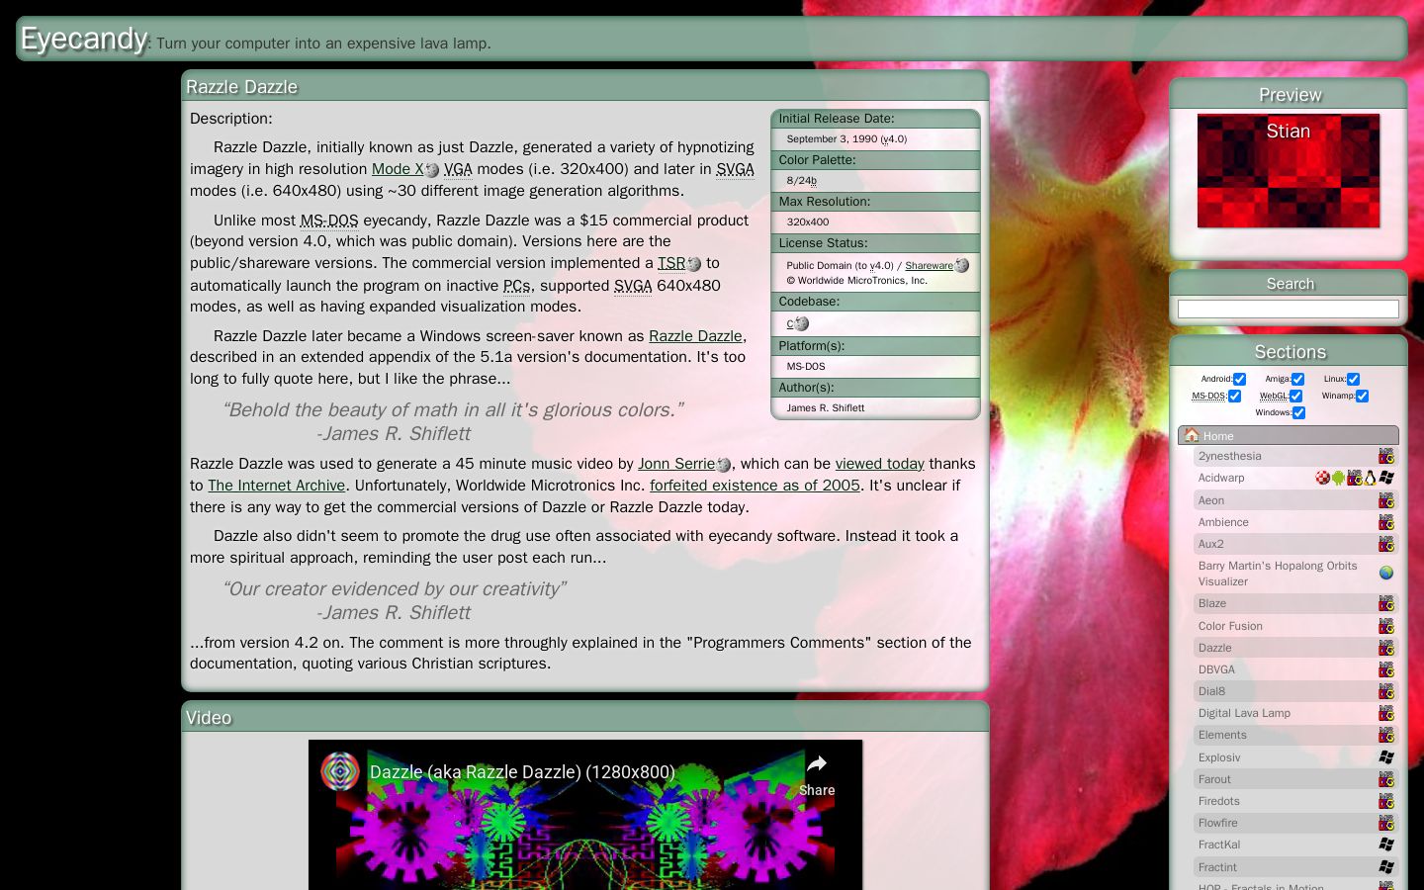
Task: Uncheck the Amiga section checkbox
Action: click(x=1297, y=379)
